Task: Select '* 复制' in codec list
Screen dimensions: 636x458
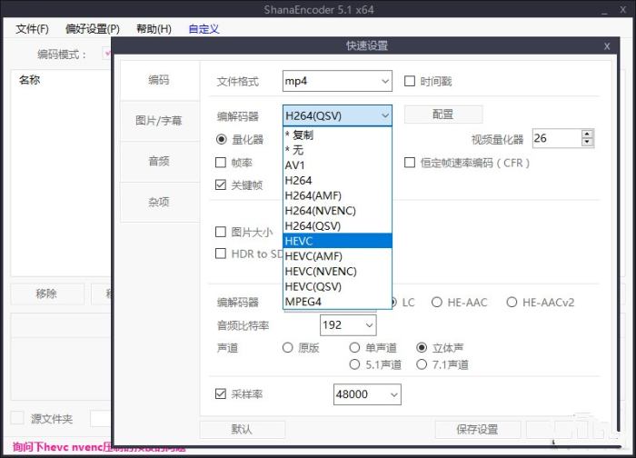Action: pyautogui.click(x=337, y=134)
